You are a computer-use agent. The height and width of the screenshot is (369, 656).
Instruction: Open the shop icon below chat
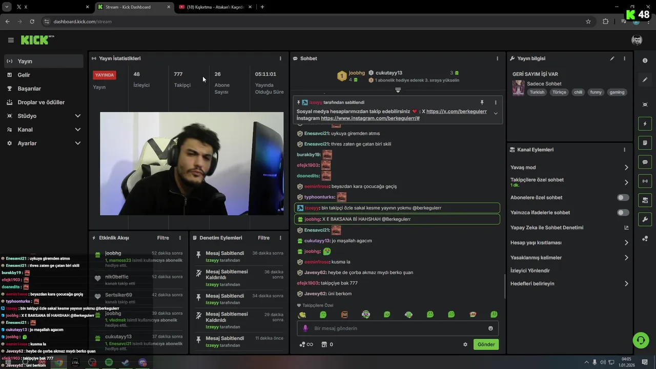324,344
